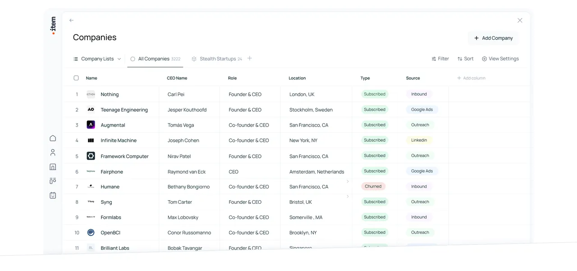Click location Brooklyn, NY
The image size is (577, 271).
tap(303, 233)
